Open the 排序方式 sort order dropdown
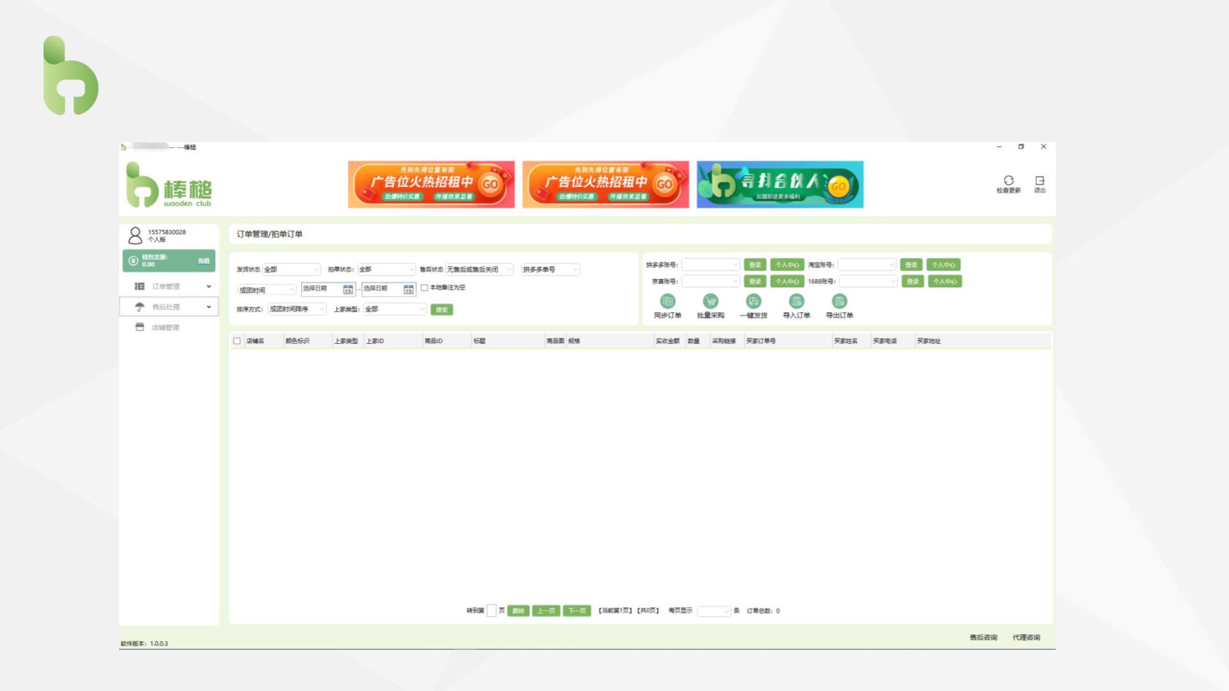This screenshot has height=691, width=1229. pyautogui.click(x=297, y=309)
